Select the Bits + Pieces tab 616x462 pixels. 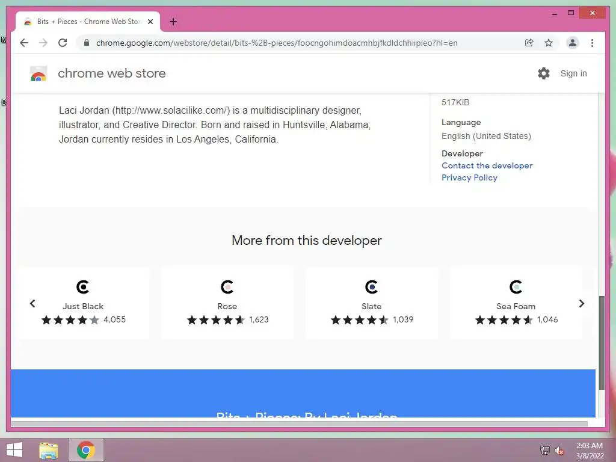pyautogui.click(x=88, y=22)
